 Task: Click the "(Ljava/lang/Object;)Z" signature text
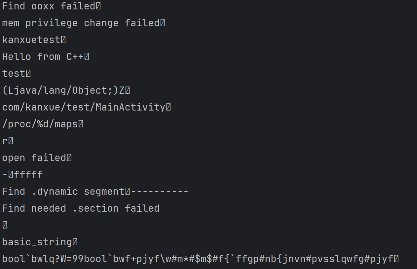tap(63, 90)
